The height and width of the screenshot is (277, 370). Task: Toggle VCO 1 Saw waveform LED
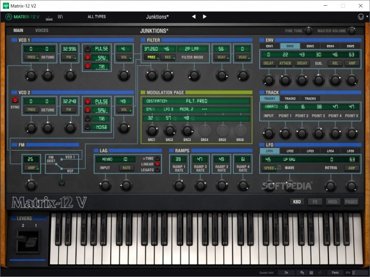pos(88,57)
